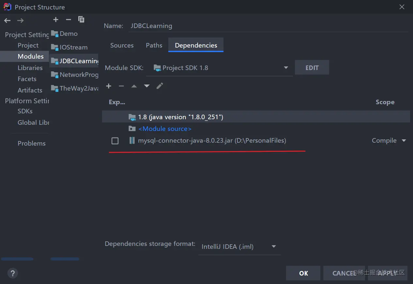This screenshot has width=413, height=284.
Task: Select the JDBCLearning module
Action: (x=74, y=61)
